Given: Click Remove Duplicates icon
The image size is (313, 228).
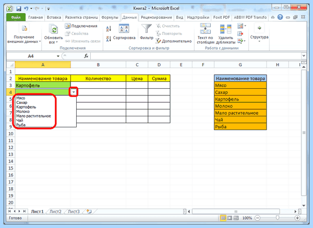Looking at the screenshot, I should click(225, 29).
